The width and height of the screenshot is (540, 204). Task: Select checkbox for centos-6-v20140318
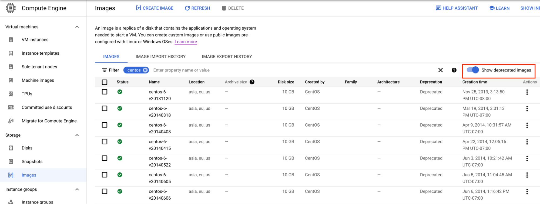pyautogui.click(x=105, y=108)
